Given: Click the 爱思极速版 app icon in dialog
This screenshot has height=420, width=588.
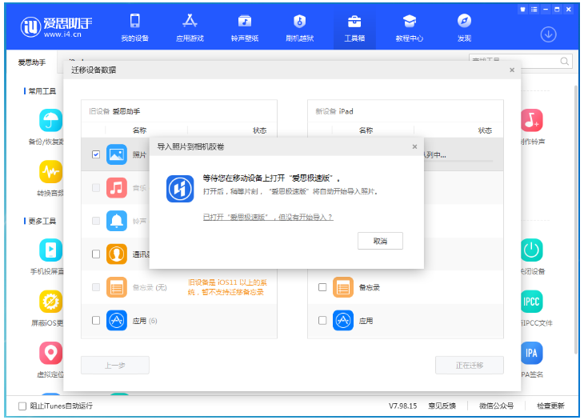Looking at the screenshot, I should click(180, 189).
